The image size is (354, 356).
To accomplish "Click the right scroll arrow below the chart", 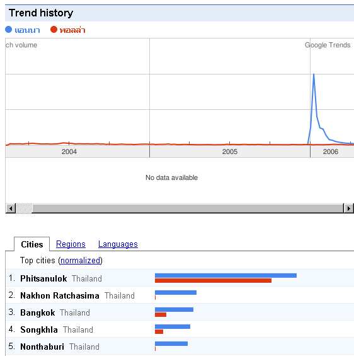I will coord(348,208).
